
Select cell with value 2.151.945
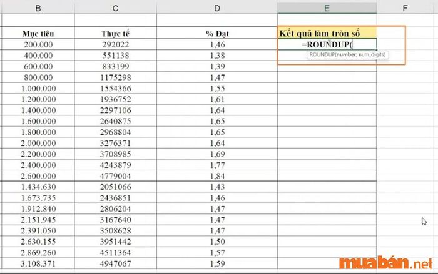(x=38, y=220)
